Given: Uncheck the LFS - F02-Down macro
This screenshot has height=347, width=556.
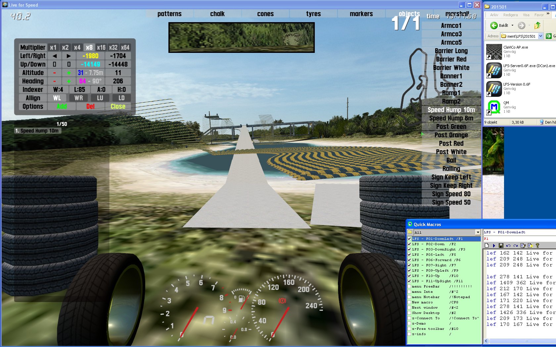Looking at the screenshot, I should (409, 244).
